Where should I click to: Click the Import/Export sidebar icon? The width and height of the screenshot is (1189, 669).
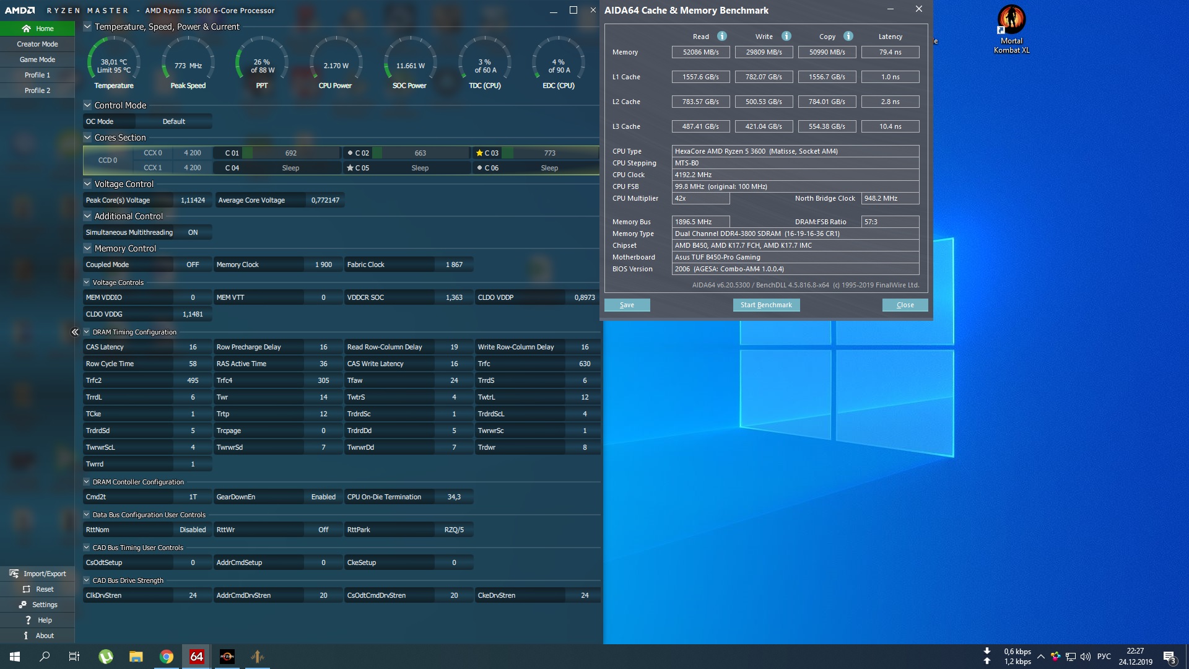click(14, 574)
